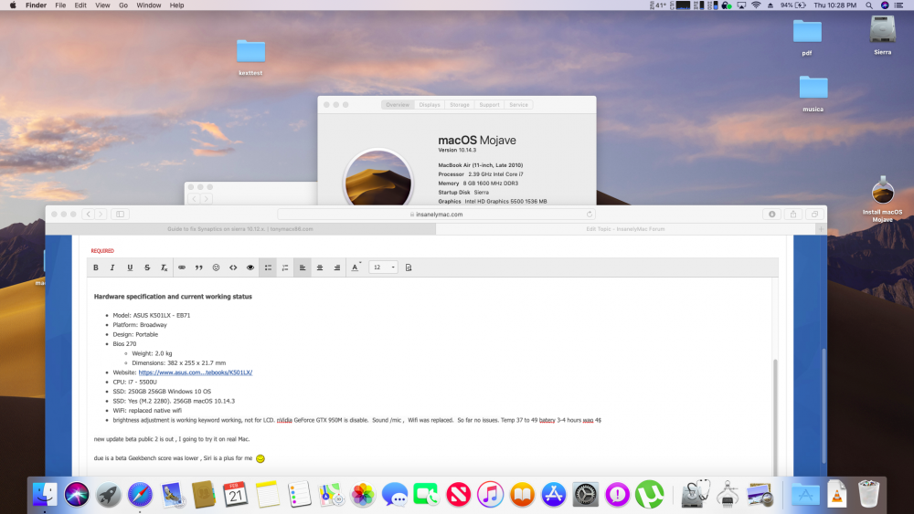914x514 pixels.
Task: Open a new Safari tab
Action: pos(821,229)
